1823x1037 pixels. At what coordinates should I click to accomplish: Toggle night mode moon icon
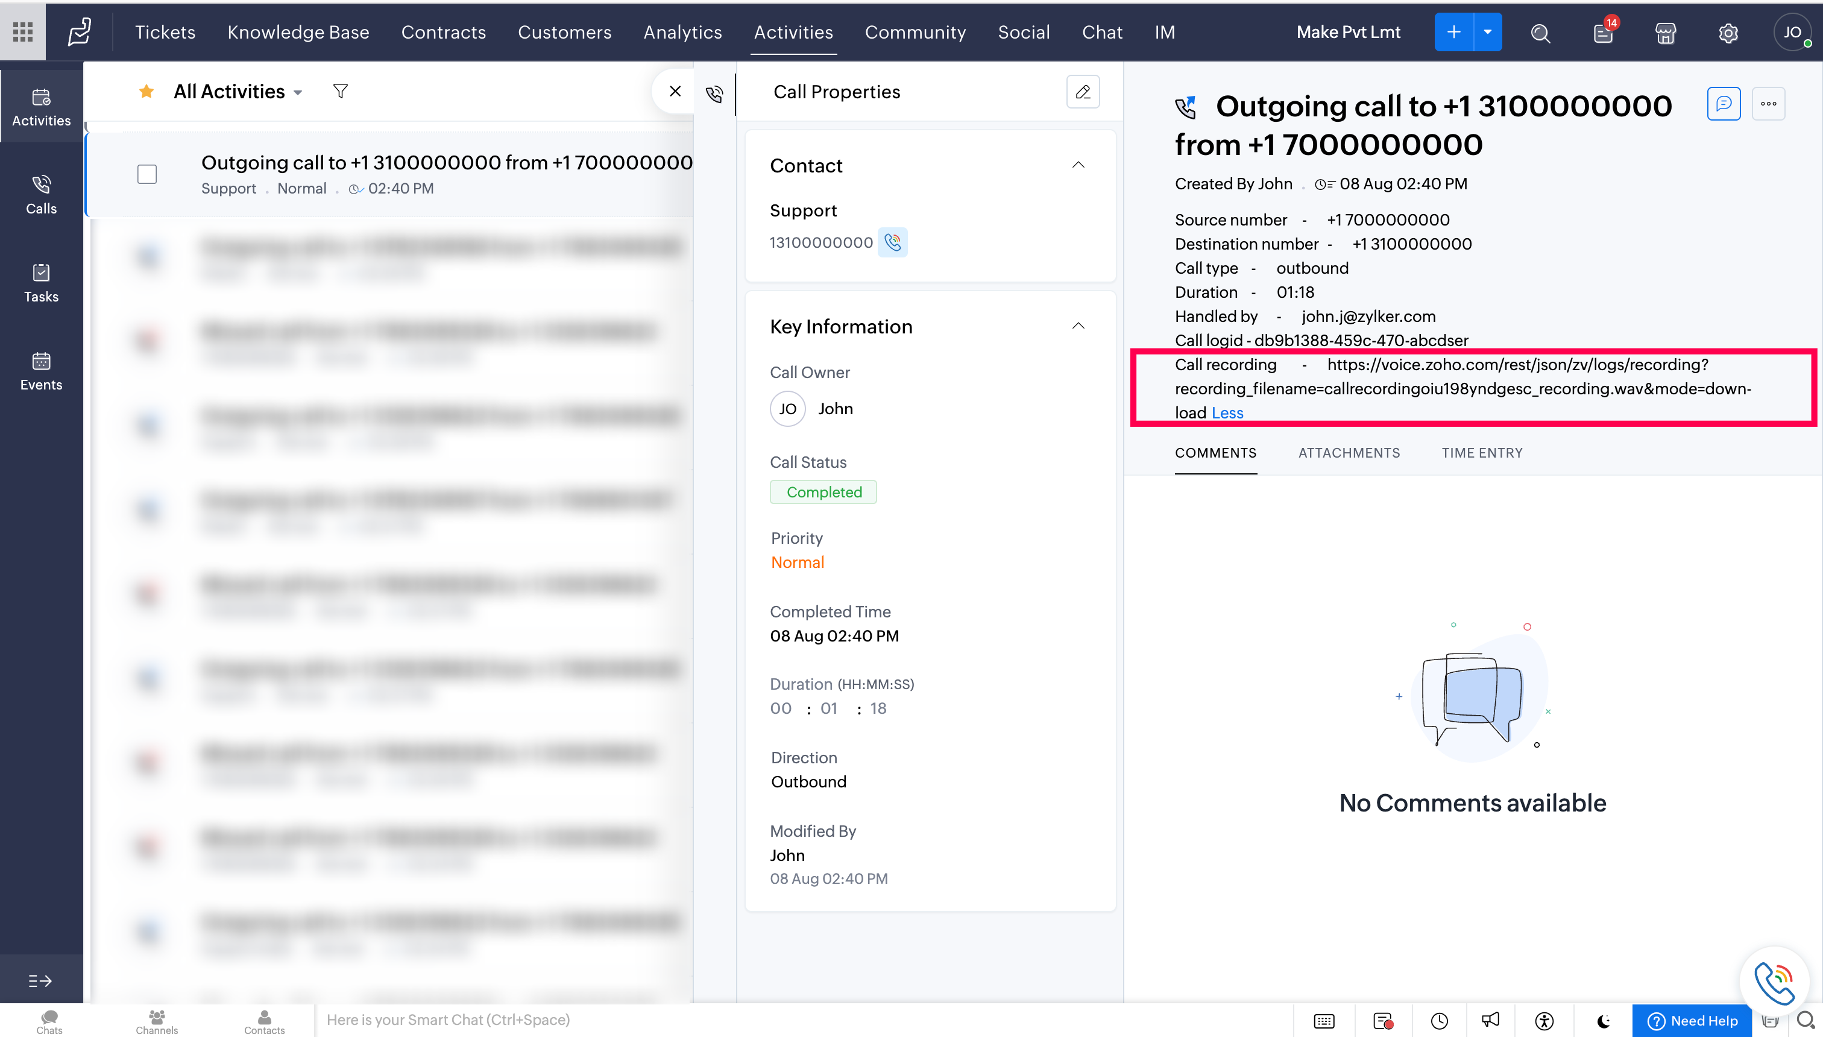tap(1604, 1021)
